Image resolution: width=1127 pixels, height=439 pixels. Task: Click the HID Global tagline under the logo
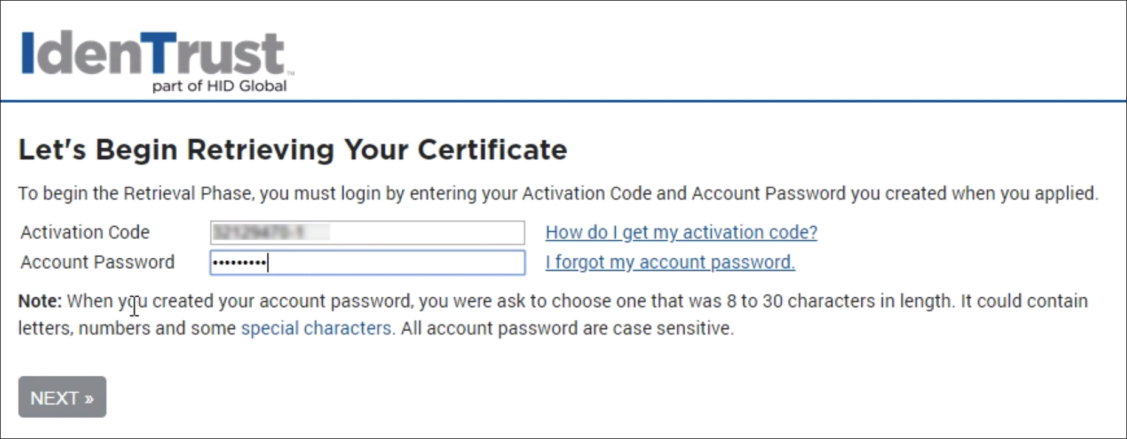[x=219, y=86]
